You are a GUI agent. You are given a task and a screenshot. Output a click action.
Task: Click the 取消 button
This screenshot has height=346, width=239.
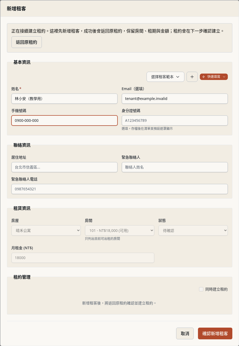click(185, 333)
